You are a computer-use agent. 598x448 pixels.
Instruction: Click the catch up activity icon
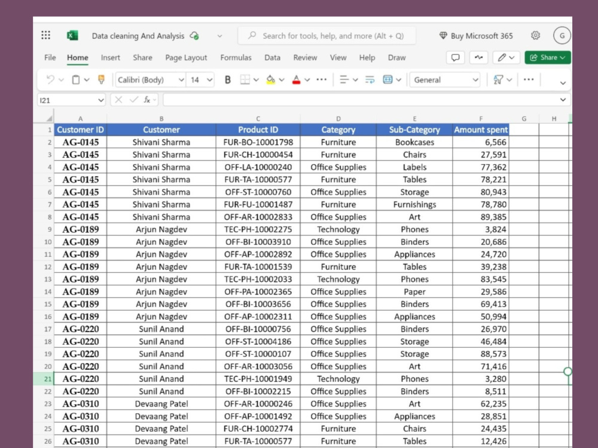(x=478, y=57)
